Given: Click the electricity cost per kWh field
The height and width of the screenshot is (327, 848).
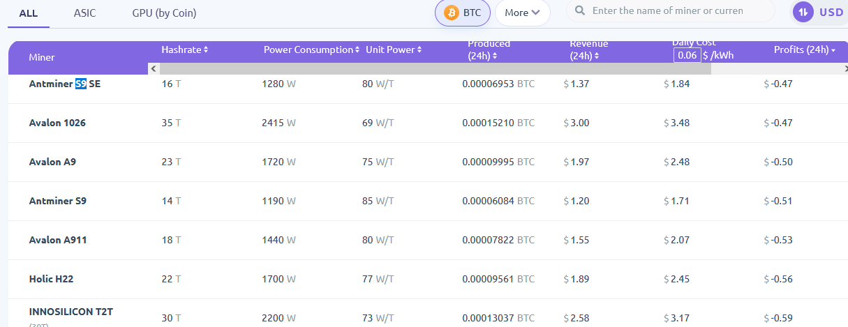Looking at the screenshot, I should click(x=687, y=56).
